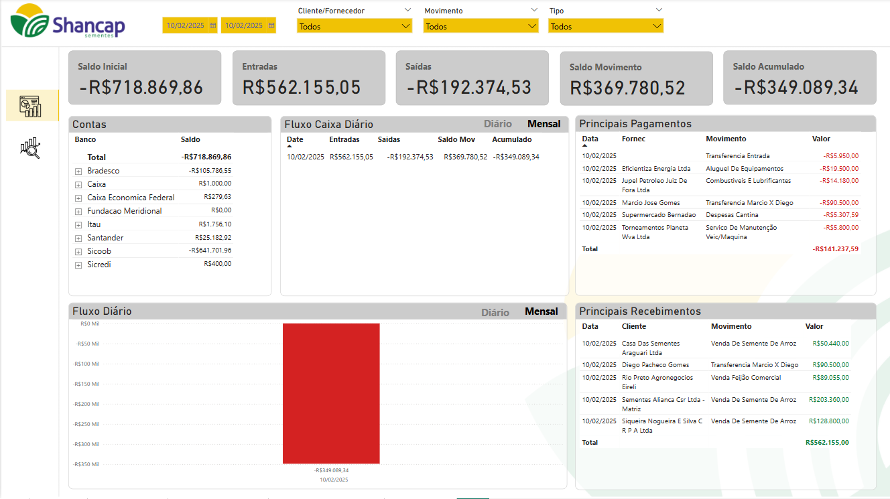This screenshot has width=890, height=499.
Task: Collapse the Movimento slicer header chevron
Action: (x=534, y=10)
